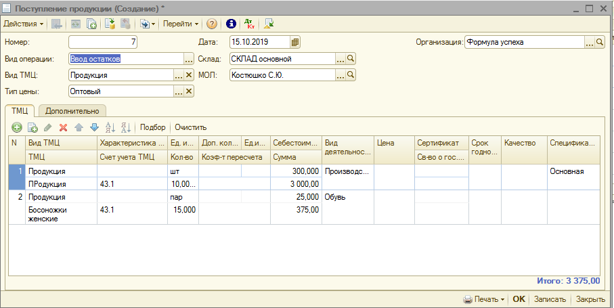This screenshot has width=614, height=308.
Task: Click into the Номер input field
Action: pyautogui.click(x=103, y=42)
